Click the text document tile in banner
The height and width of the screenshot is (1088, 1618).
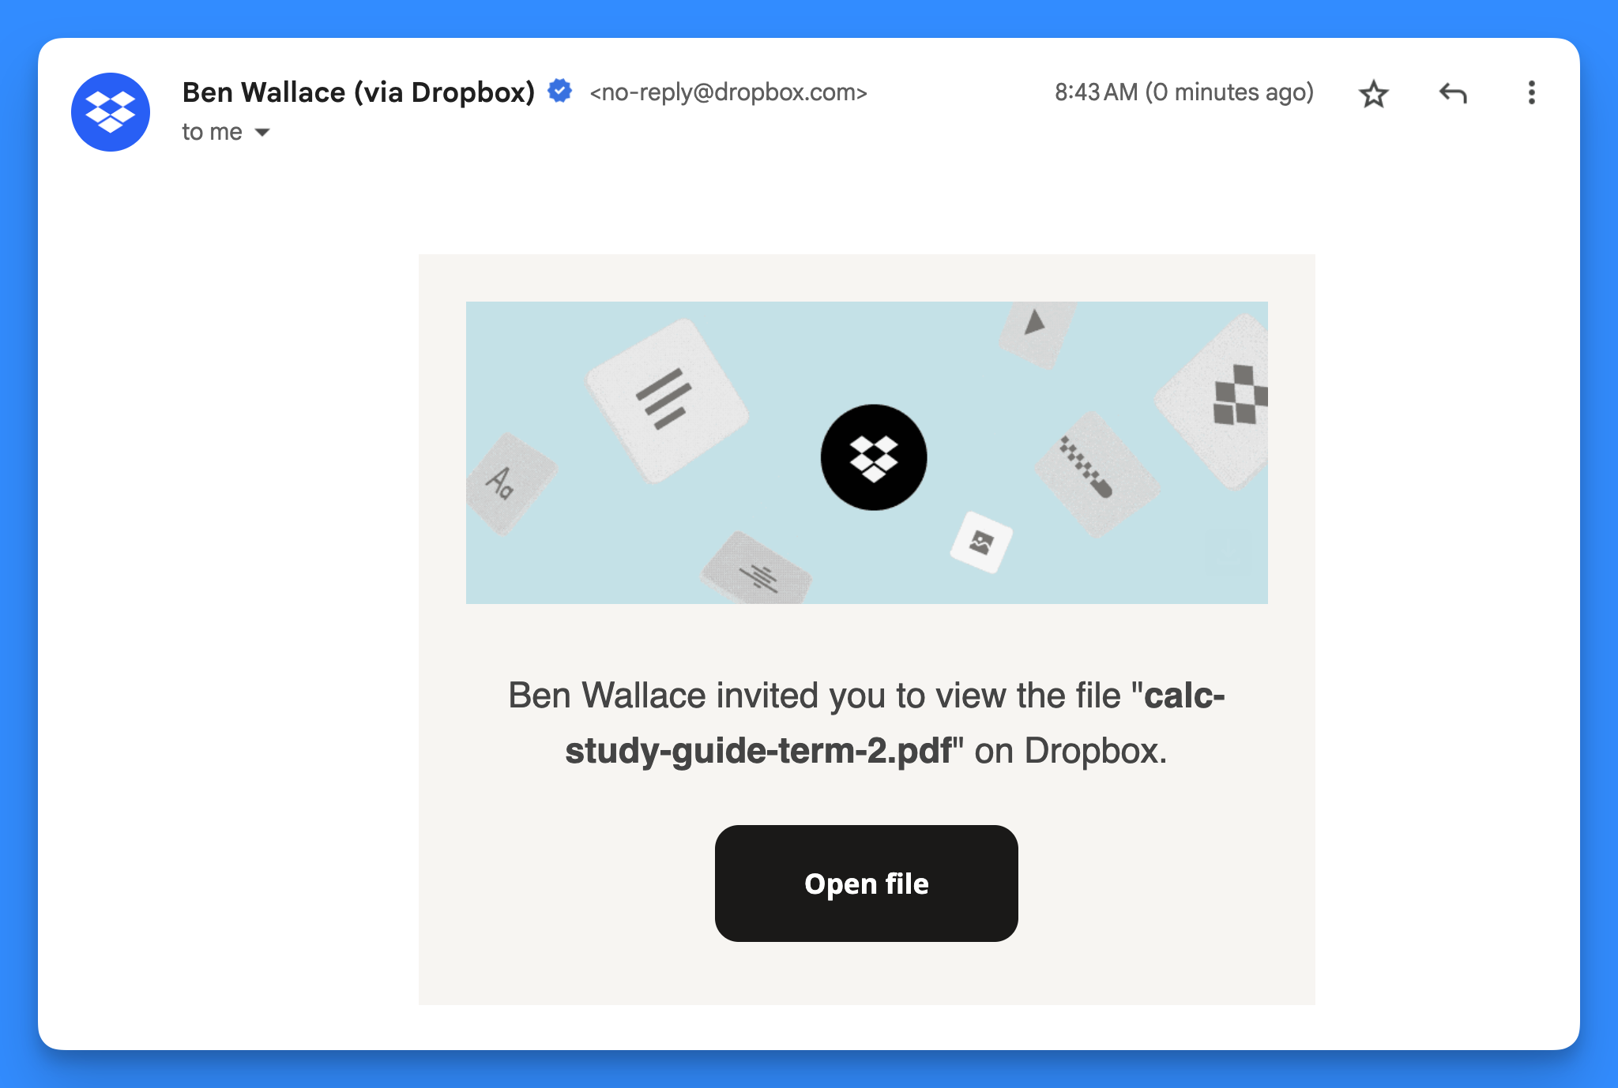click(667, 400)
